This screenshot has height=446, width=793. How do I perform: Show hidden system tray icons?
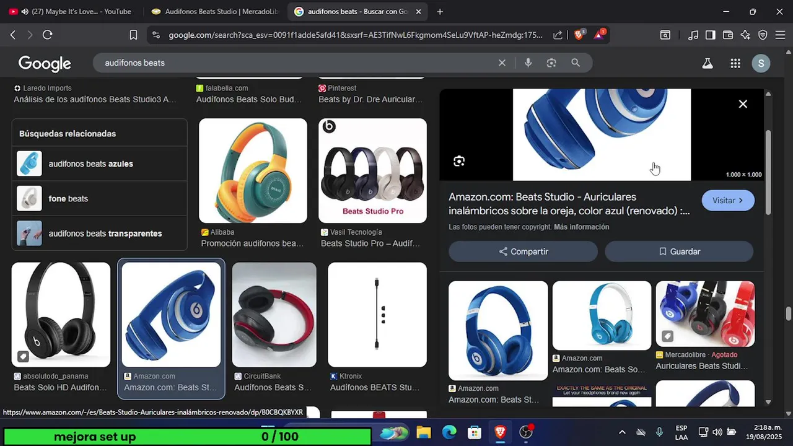622,432
